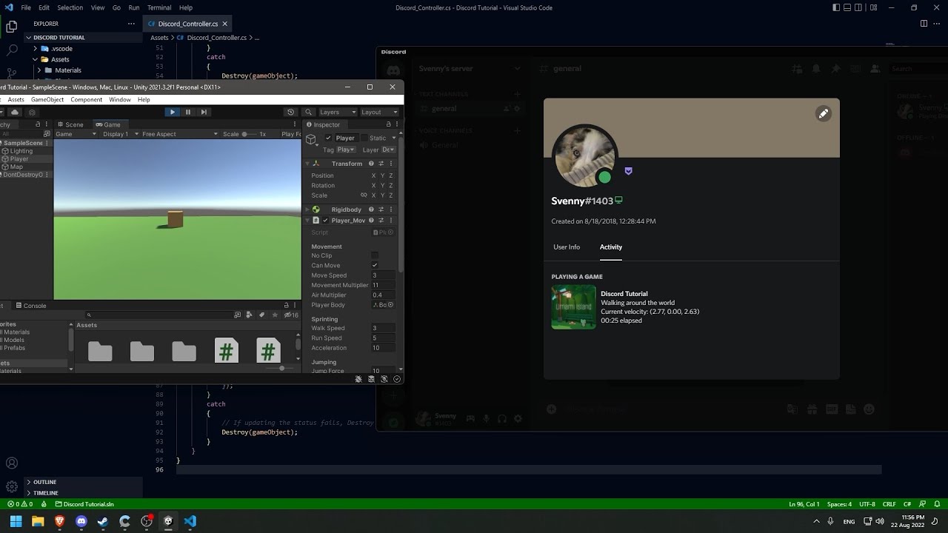The width and height of the screenshot is (948, 533).
Task: Open VS Code Search view icon
Action: (12, 50)
